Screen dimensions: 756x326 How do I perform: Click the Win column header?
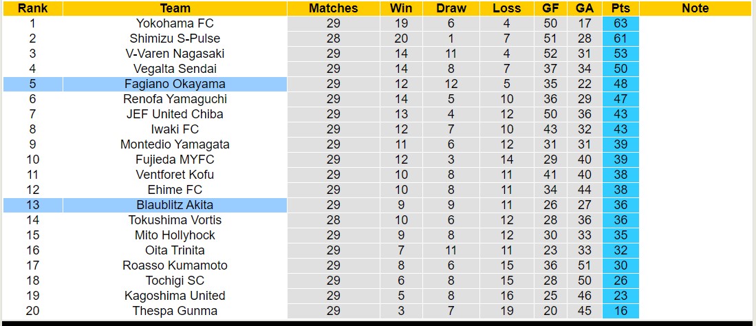coord(401,8)
